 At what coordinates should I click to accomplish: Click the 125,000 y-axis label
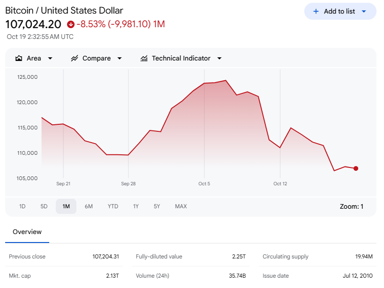pos(27,77)
